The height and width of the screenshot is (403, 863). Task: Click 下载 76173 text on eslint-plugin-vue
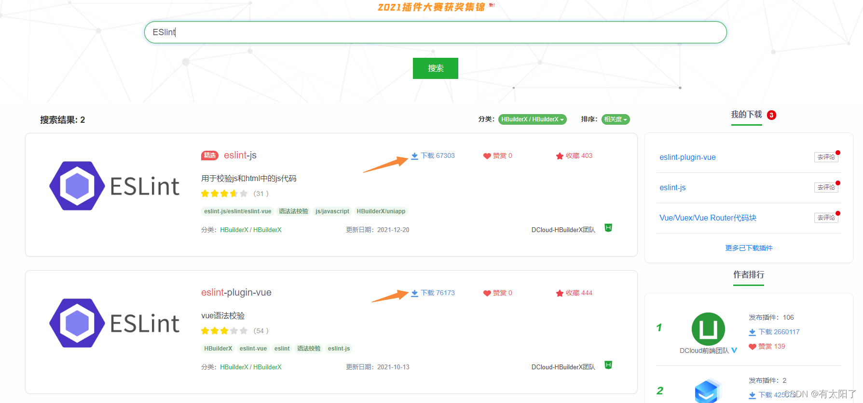[x=438, y=293]
